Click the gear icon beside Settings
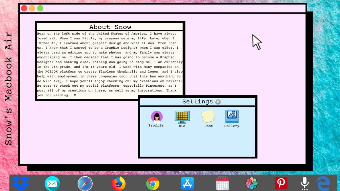This screenshot has width=340, height=191. [x=218, y=101]
